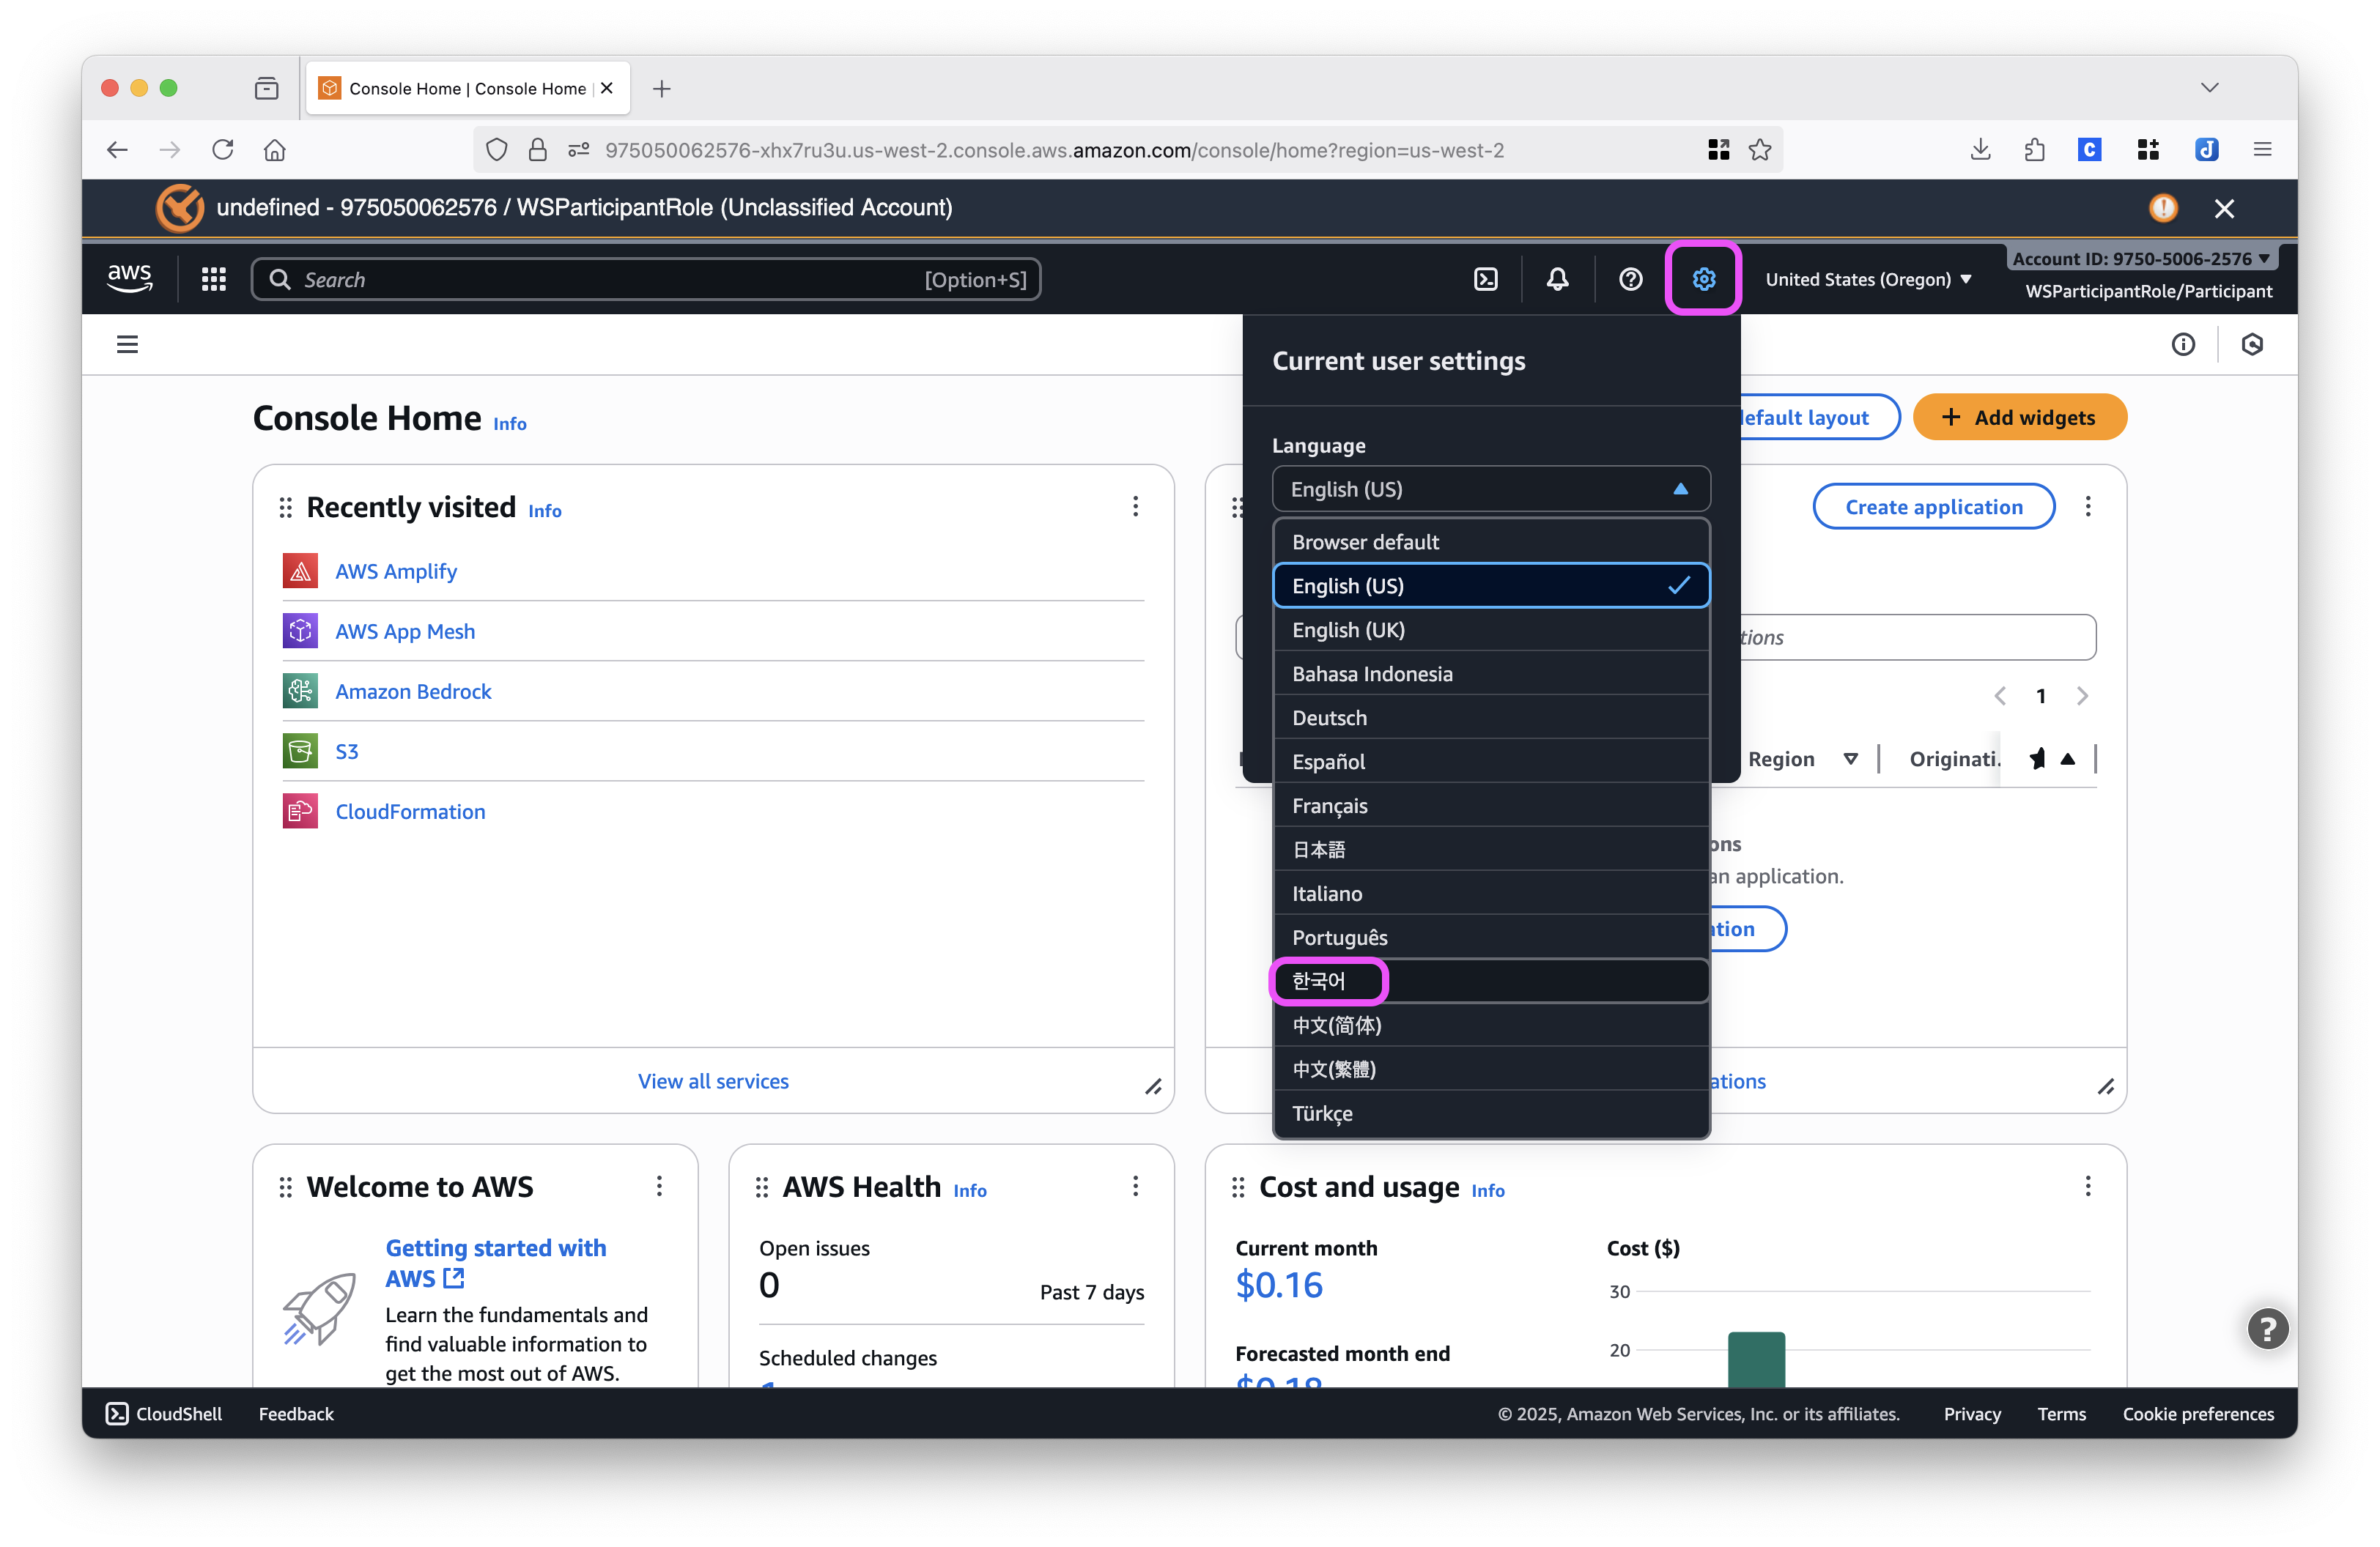Image resolution: width=2380 pixels, height=1547 pixels.
Task: Choose Italiano as the language
Action: (x=1491, y=894)
